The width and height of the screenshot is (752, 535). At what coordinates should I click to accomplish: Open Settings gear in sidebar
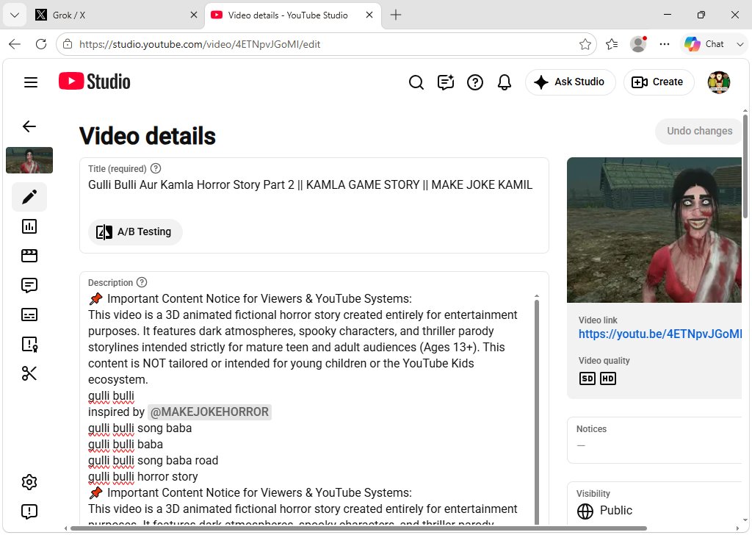(x=29, y=482)
